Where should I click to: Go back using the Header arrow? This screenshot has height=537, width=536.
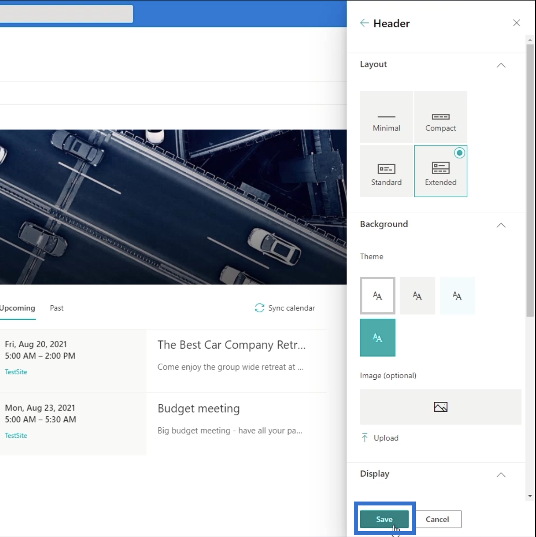(364, 23)
